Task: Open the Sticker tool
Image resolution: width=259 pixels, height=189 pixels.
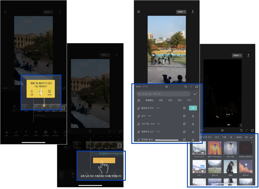Action: point(36,133)
